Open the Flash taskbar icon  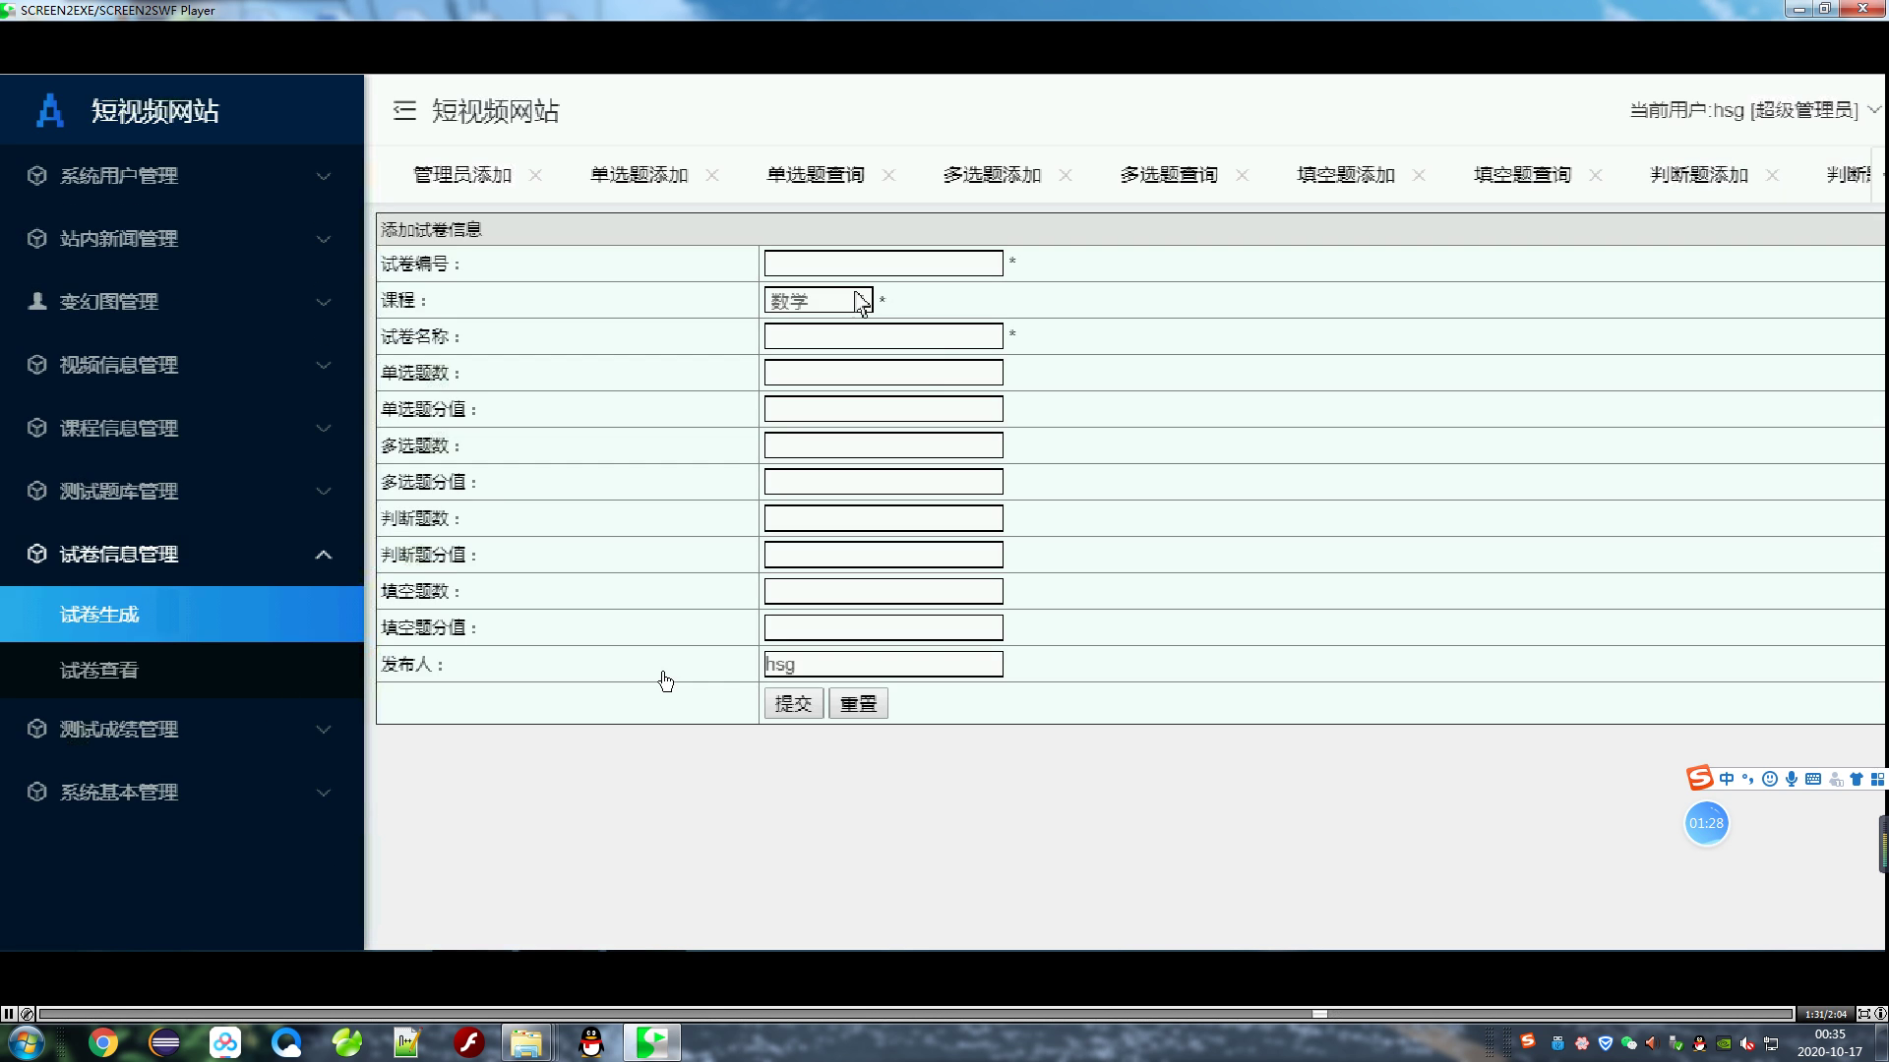(x=469, y=1042)
